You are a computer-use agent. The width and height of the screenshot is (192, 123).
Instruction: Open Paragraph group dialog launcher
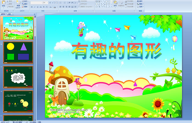[x=93, y=11]
